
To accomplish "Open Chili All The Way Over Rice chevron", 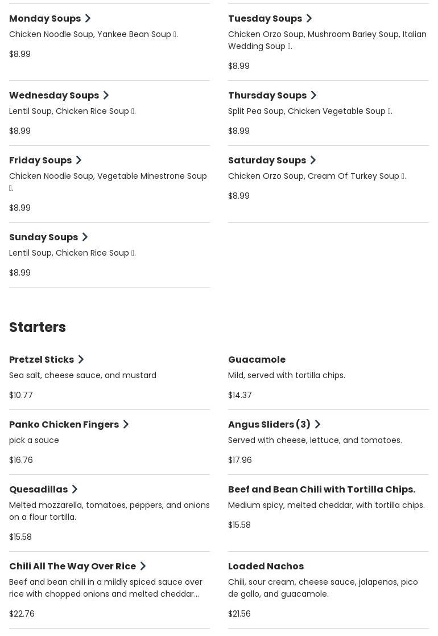I will click(x=143, y=567).
